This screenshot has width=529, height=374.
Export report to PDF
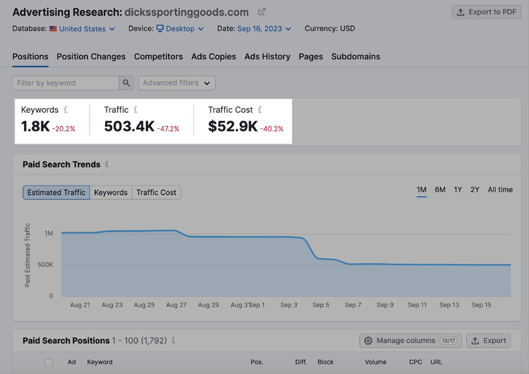click(486, 12)
